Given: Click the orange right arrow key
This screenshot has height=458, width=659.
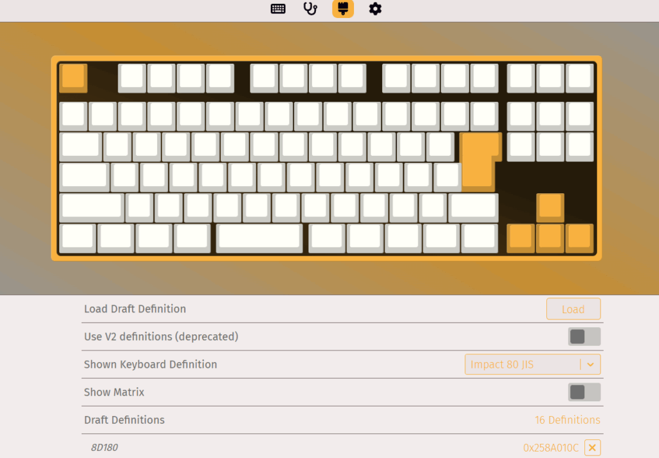Looking at the screenshot, I should tap(579, 237).
